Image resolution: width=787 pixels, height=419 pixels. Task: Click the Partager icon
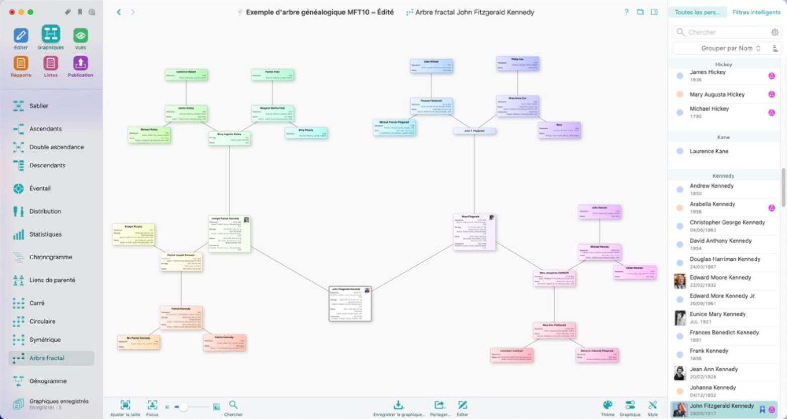(x=440, y=405)
